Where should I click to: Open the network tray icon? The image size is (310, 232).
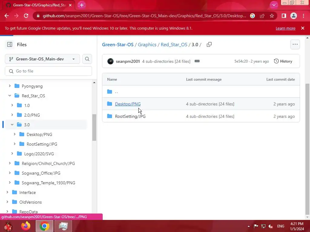263,226
